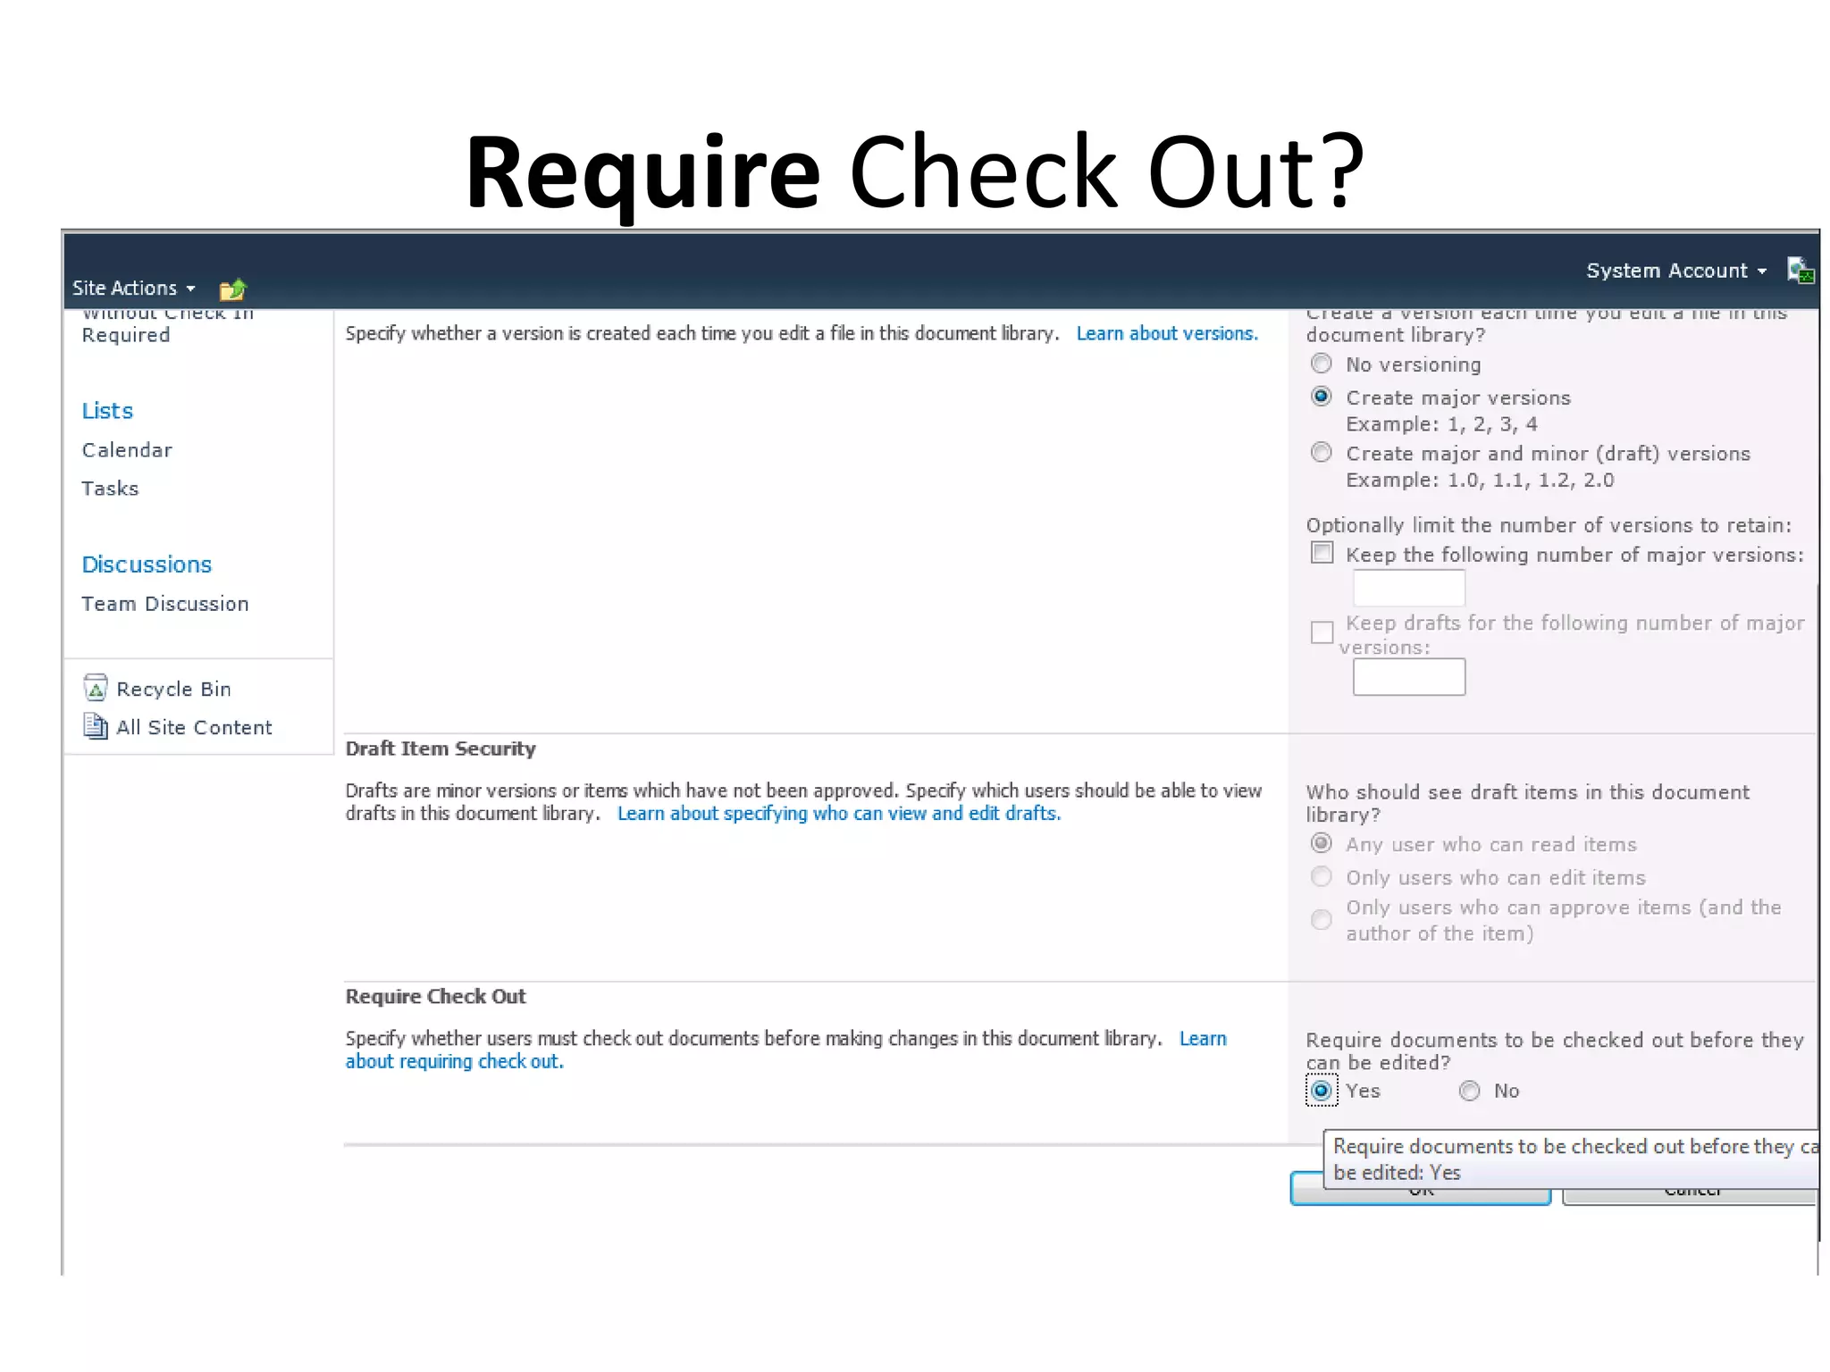1830x1372 pixels.
Task: Click the Recycle Bin icon
Action: point(95,688)
